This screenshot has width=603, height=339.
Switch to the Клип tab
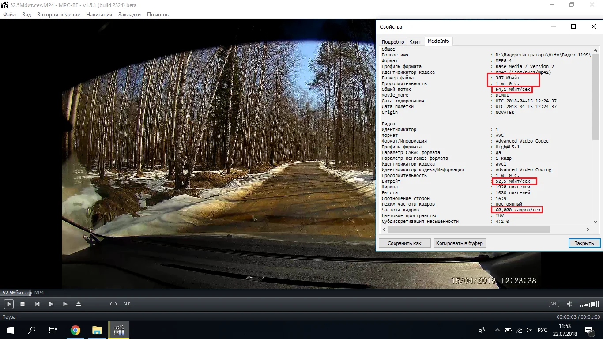pyautogui.click(x=415, y=42)
